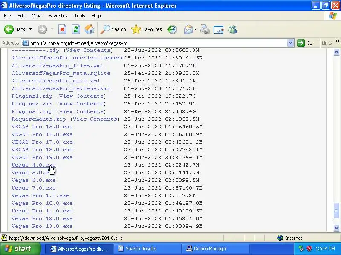Image resolution: width=341 pixels, height=255 pixels.
Task: Download VEGAS Pro 15.0.exe
Action: pyautogui.click(x=42, y=127)
